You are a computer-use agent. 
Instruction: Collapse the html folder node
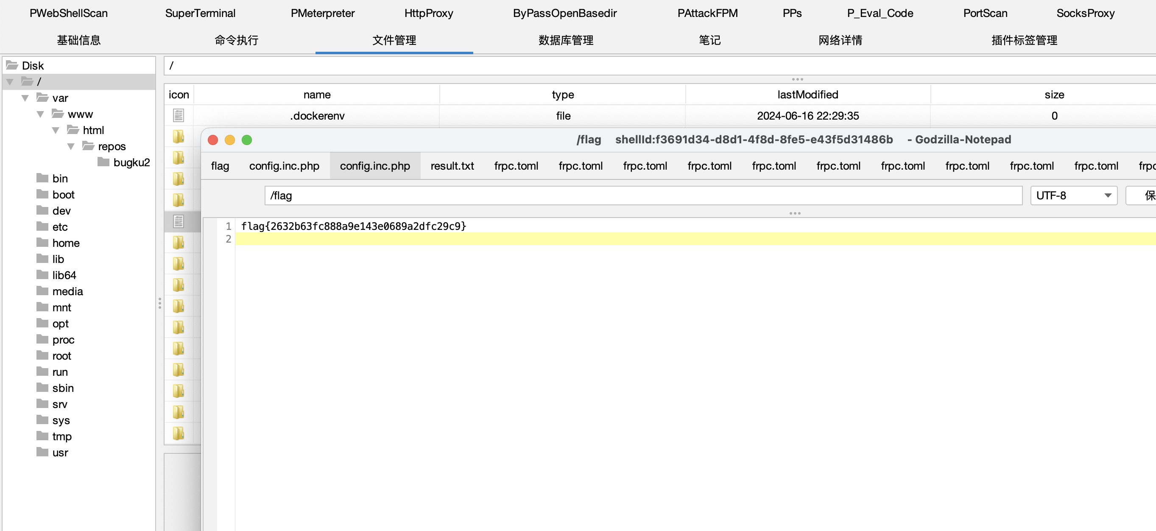pyautogui.click(x=56, y=130)
